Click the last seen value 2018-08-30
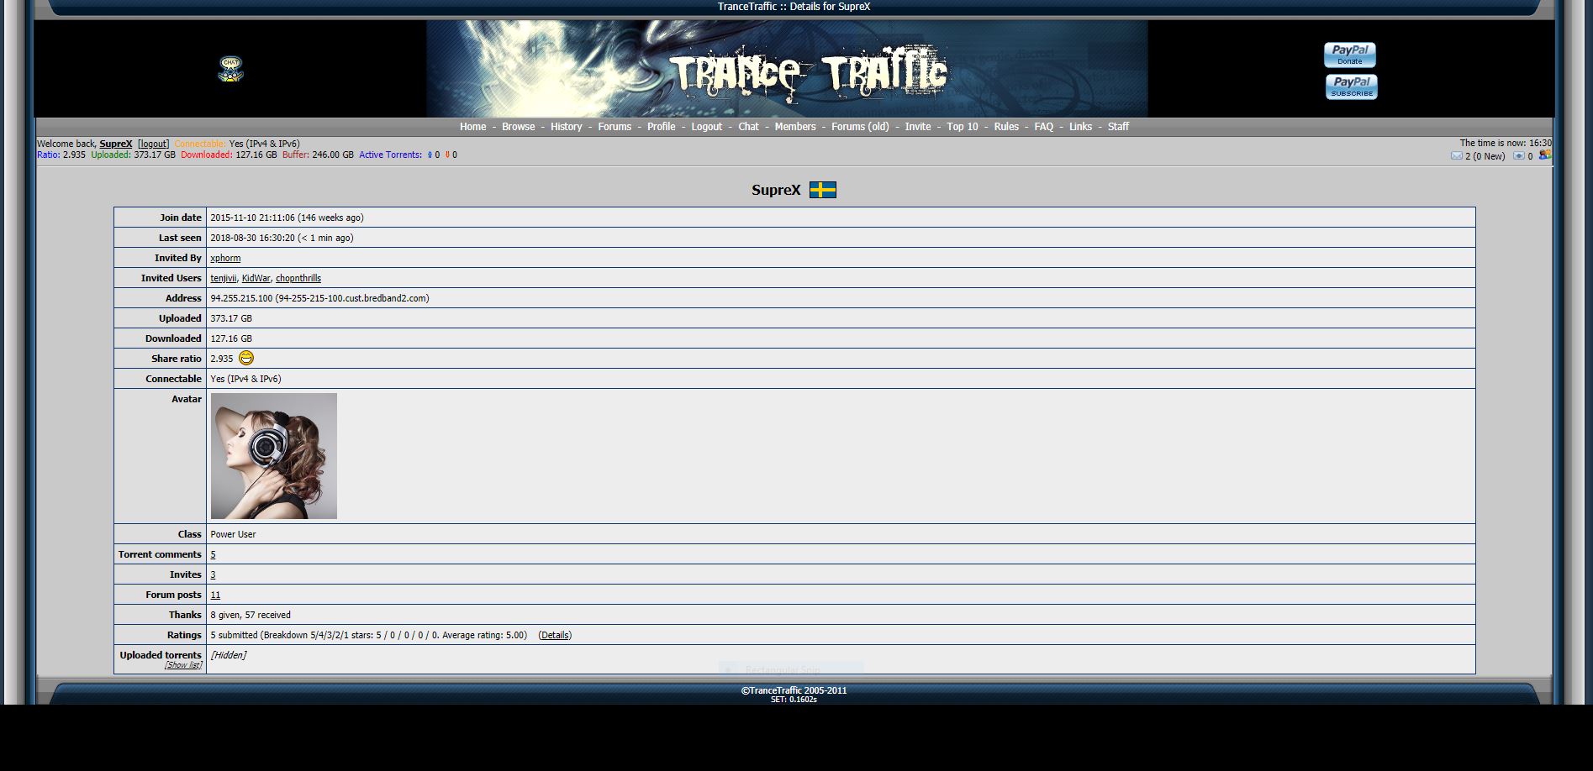The width and height of the screenshot is (1593, 771). click(x=282, y=238)
